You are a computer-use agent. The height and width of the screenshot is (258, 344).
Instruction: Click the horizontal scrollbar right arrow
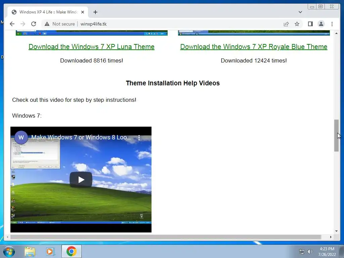coord(331,237)
